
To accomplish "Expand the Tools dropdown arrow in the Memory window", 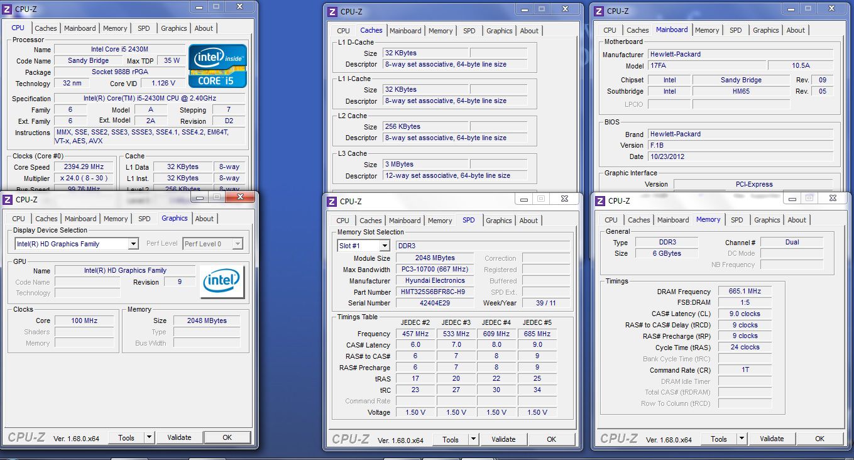I will [742, 439].
